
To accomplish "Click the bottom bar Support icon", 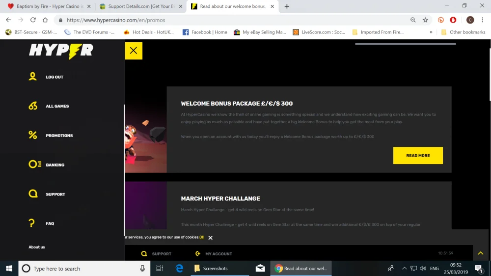I will coord(144,253).
